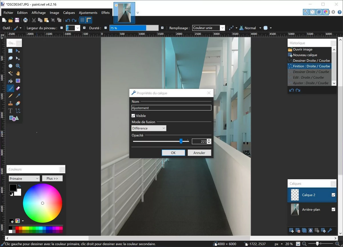Select the Text tool
The height and width of the screenshot is (247, 343).
10,111
